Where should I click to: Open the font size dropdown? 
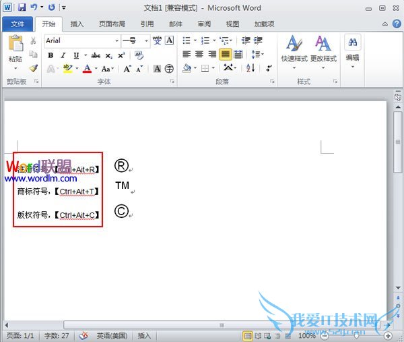click(146, 40)
